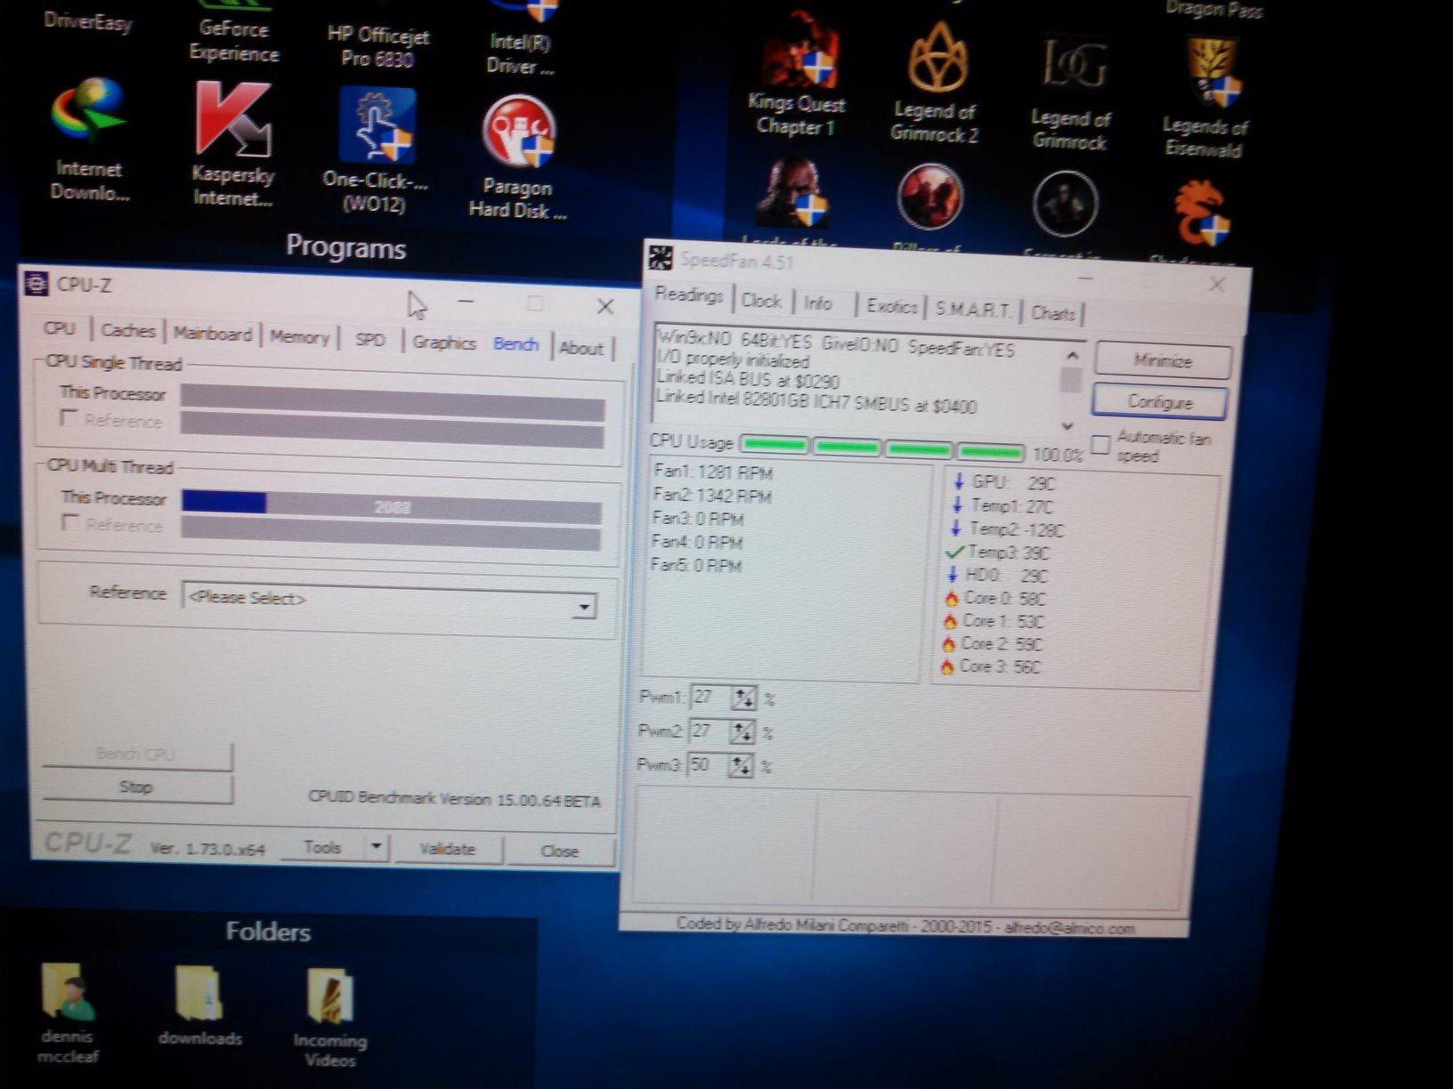Switch to the Memory tab in CPU-Z
The image size is (1453, 1089).
tap(299, 337)
